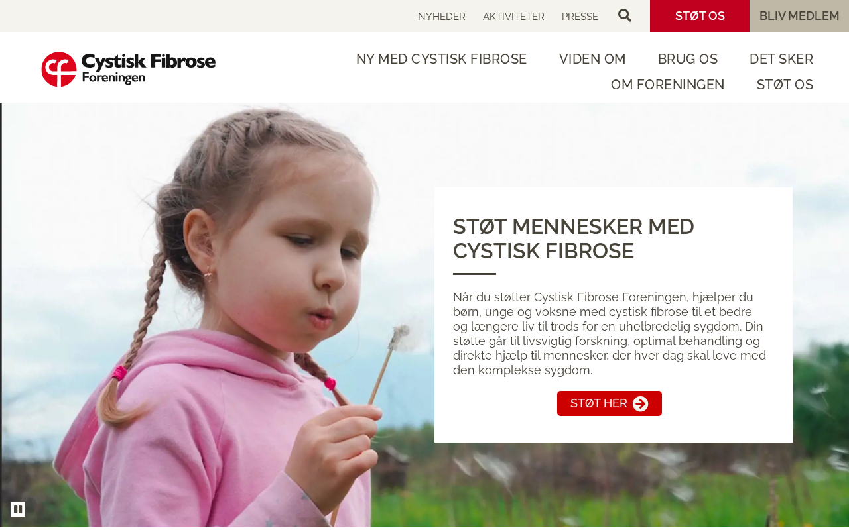Image resolution: width=849 pixels, height=530 pixels.
Task: Click the red STØT OS button
Action: (700, 16)
